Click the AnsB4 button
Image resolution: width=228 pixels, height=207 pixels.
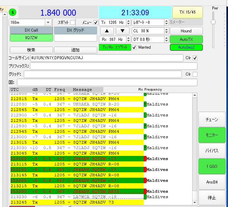click(212, 182)
